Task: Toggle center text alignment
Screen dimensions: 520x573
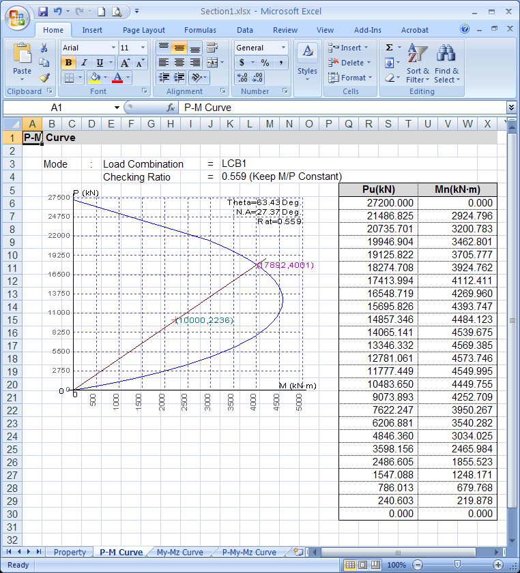Action: pos(179,63)
